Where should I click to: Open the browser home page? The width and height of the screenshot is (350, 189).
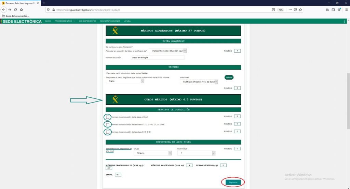(22, 10)
